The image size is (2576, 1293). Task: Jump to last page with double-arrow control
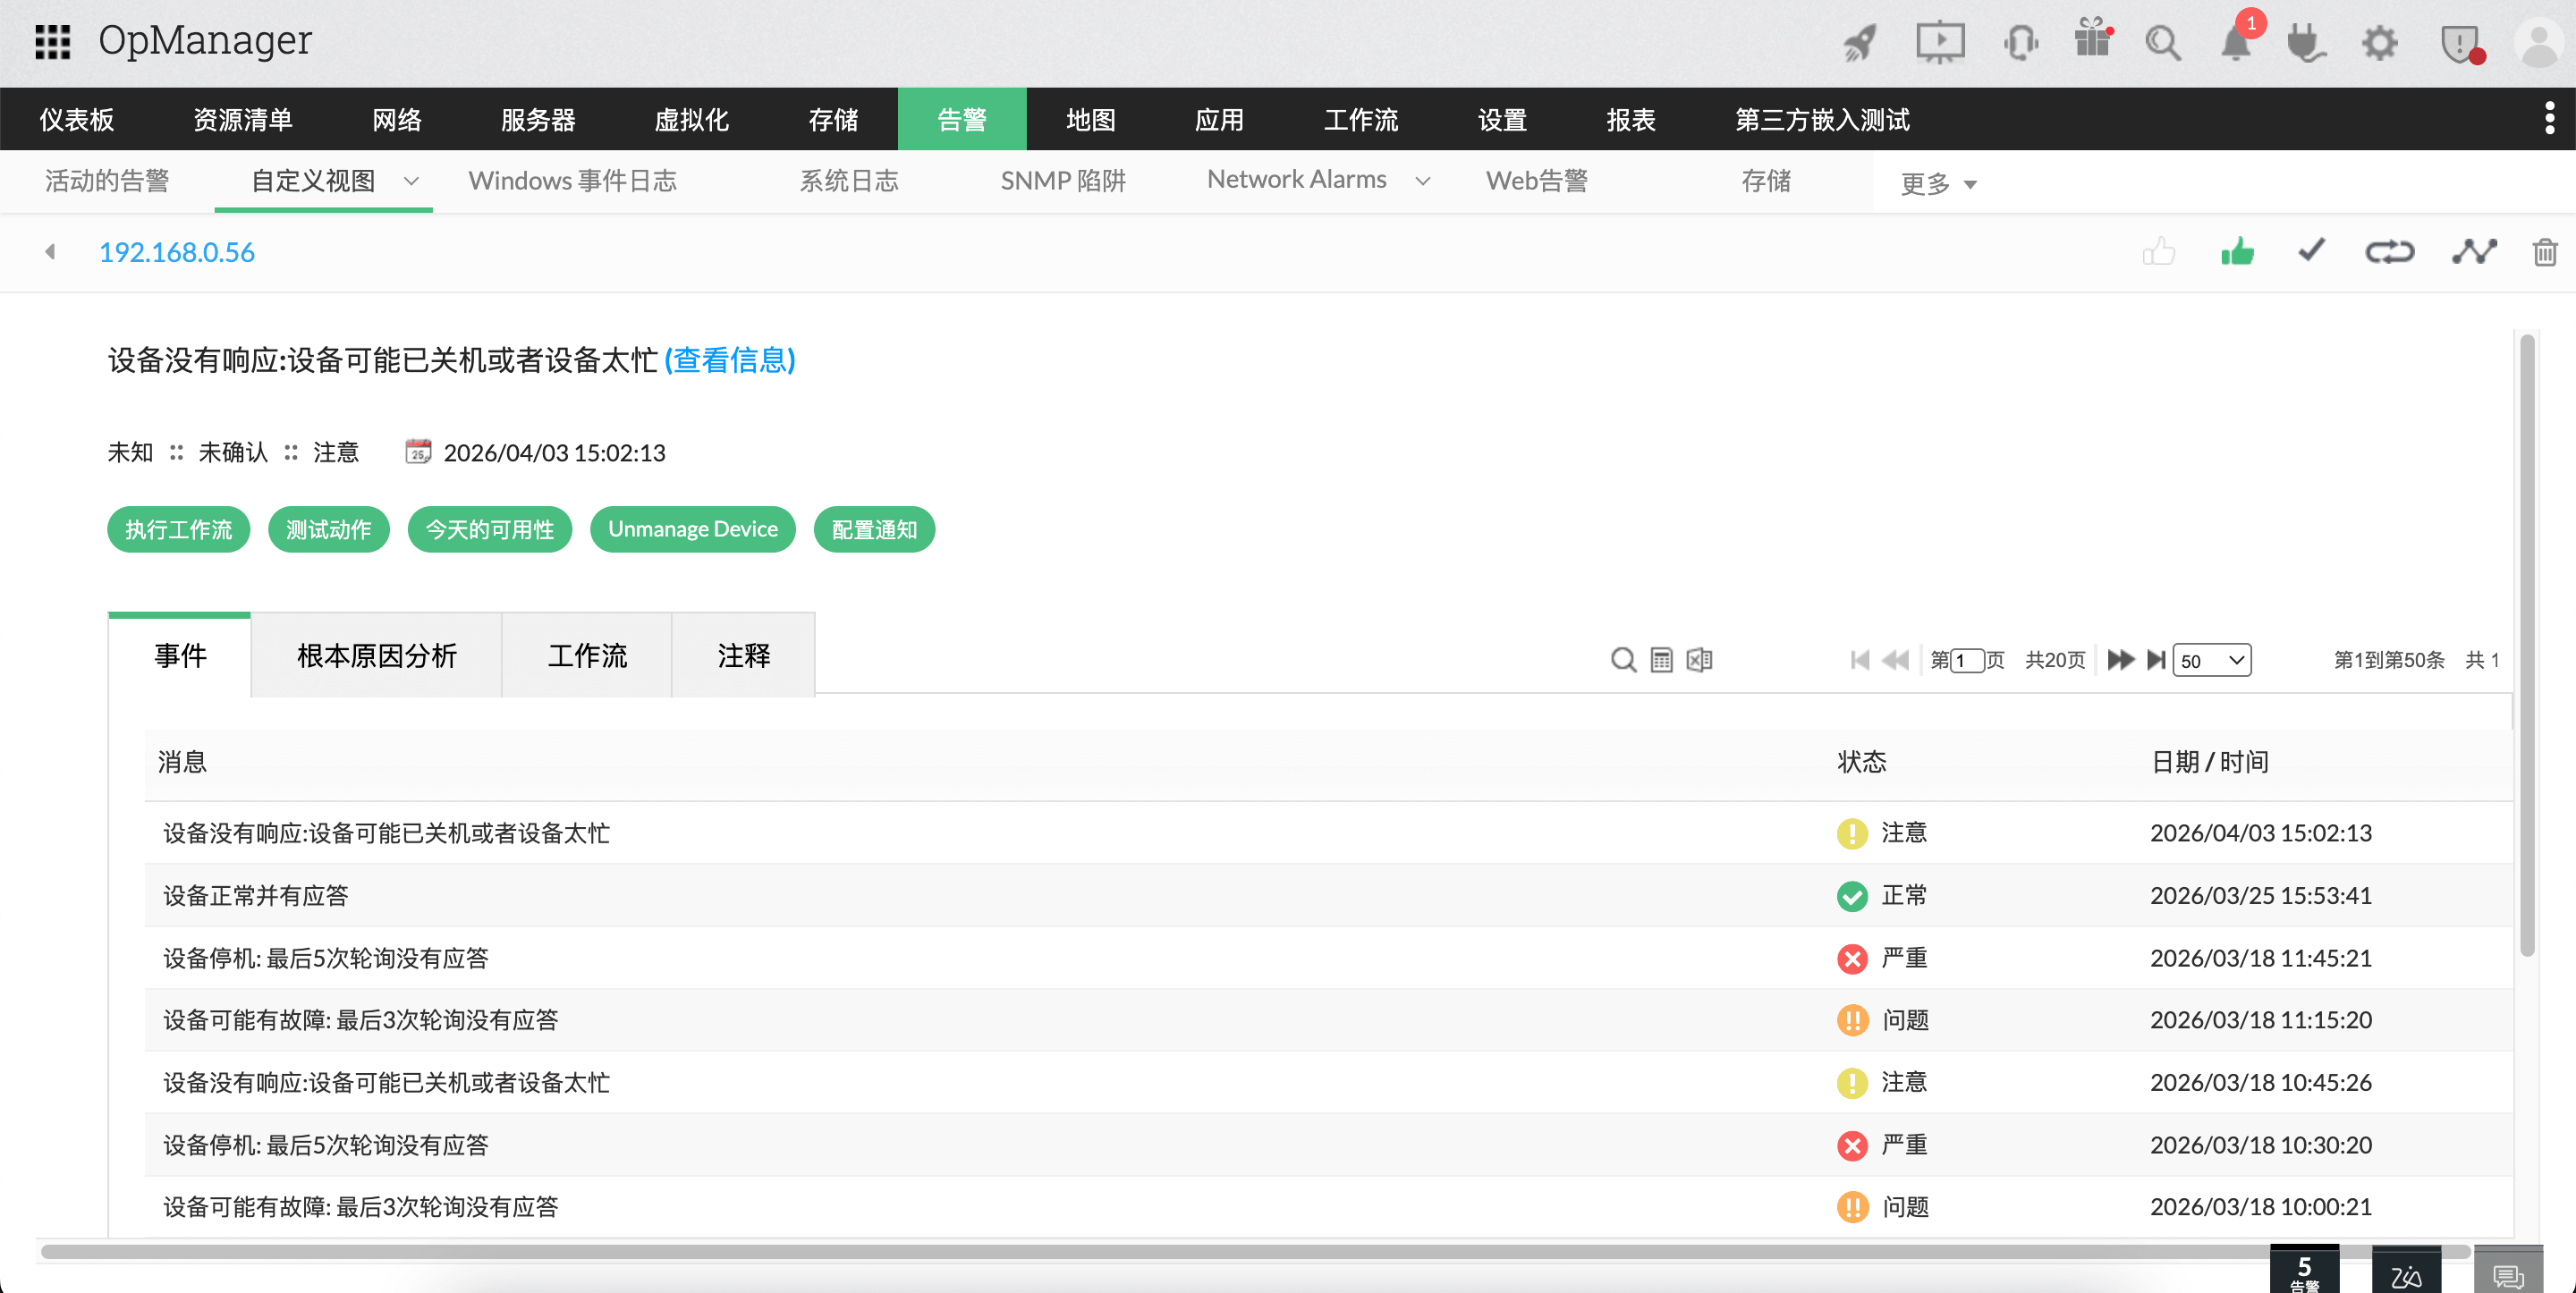tap(2157, 660)
